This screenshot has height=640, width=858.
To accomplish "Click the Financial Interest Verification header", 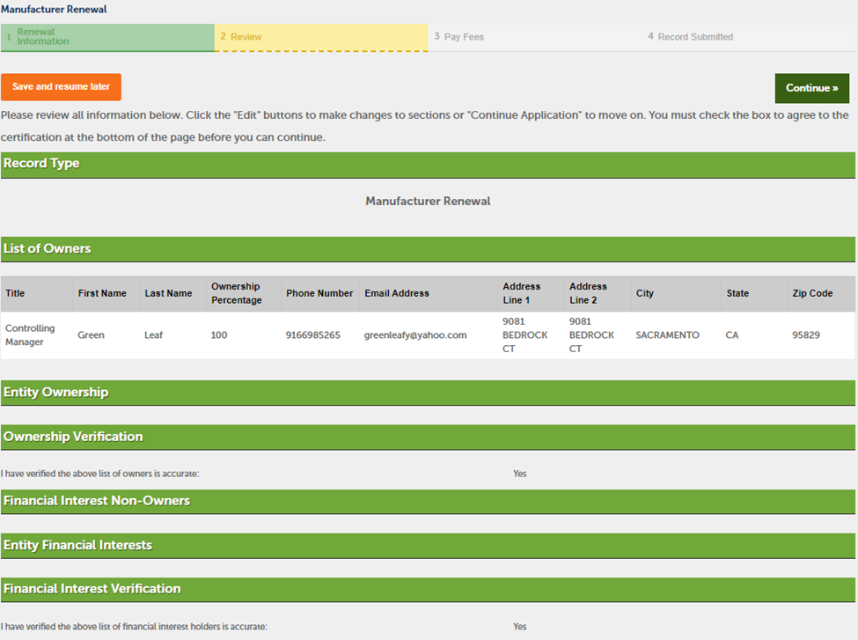I will 92,589.
